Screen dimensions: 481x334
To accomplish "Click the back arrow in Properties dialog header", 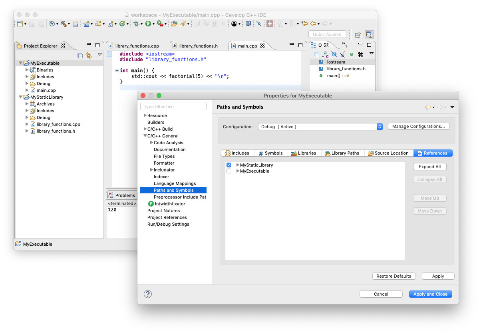I will click(x=428, y=107).
